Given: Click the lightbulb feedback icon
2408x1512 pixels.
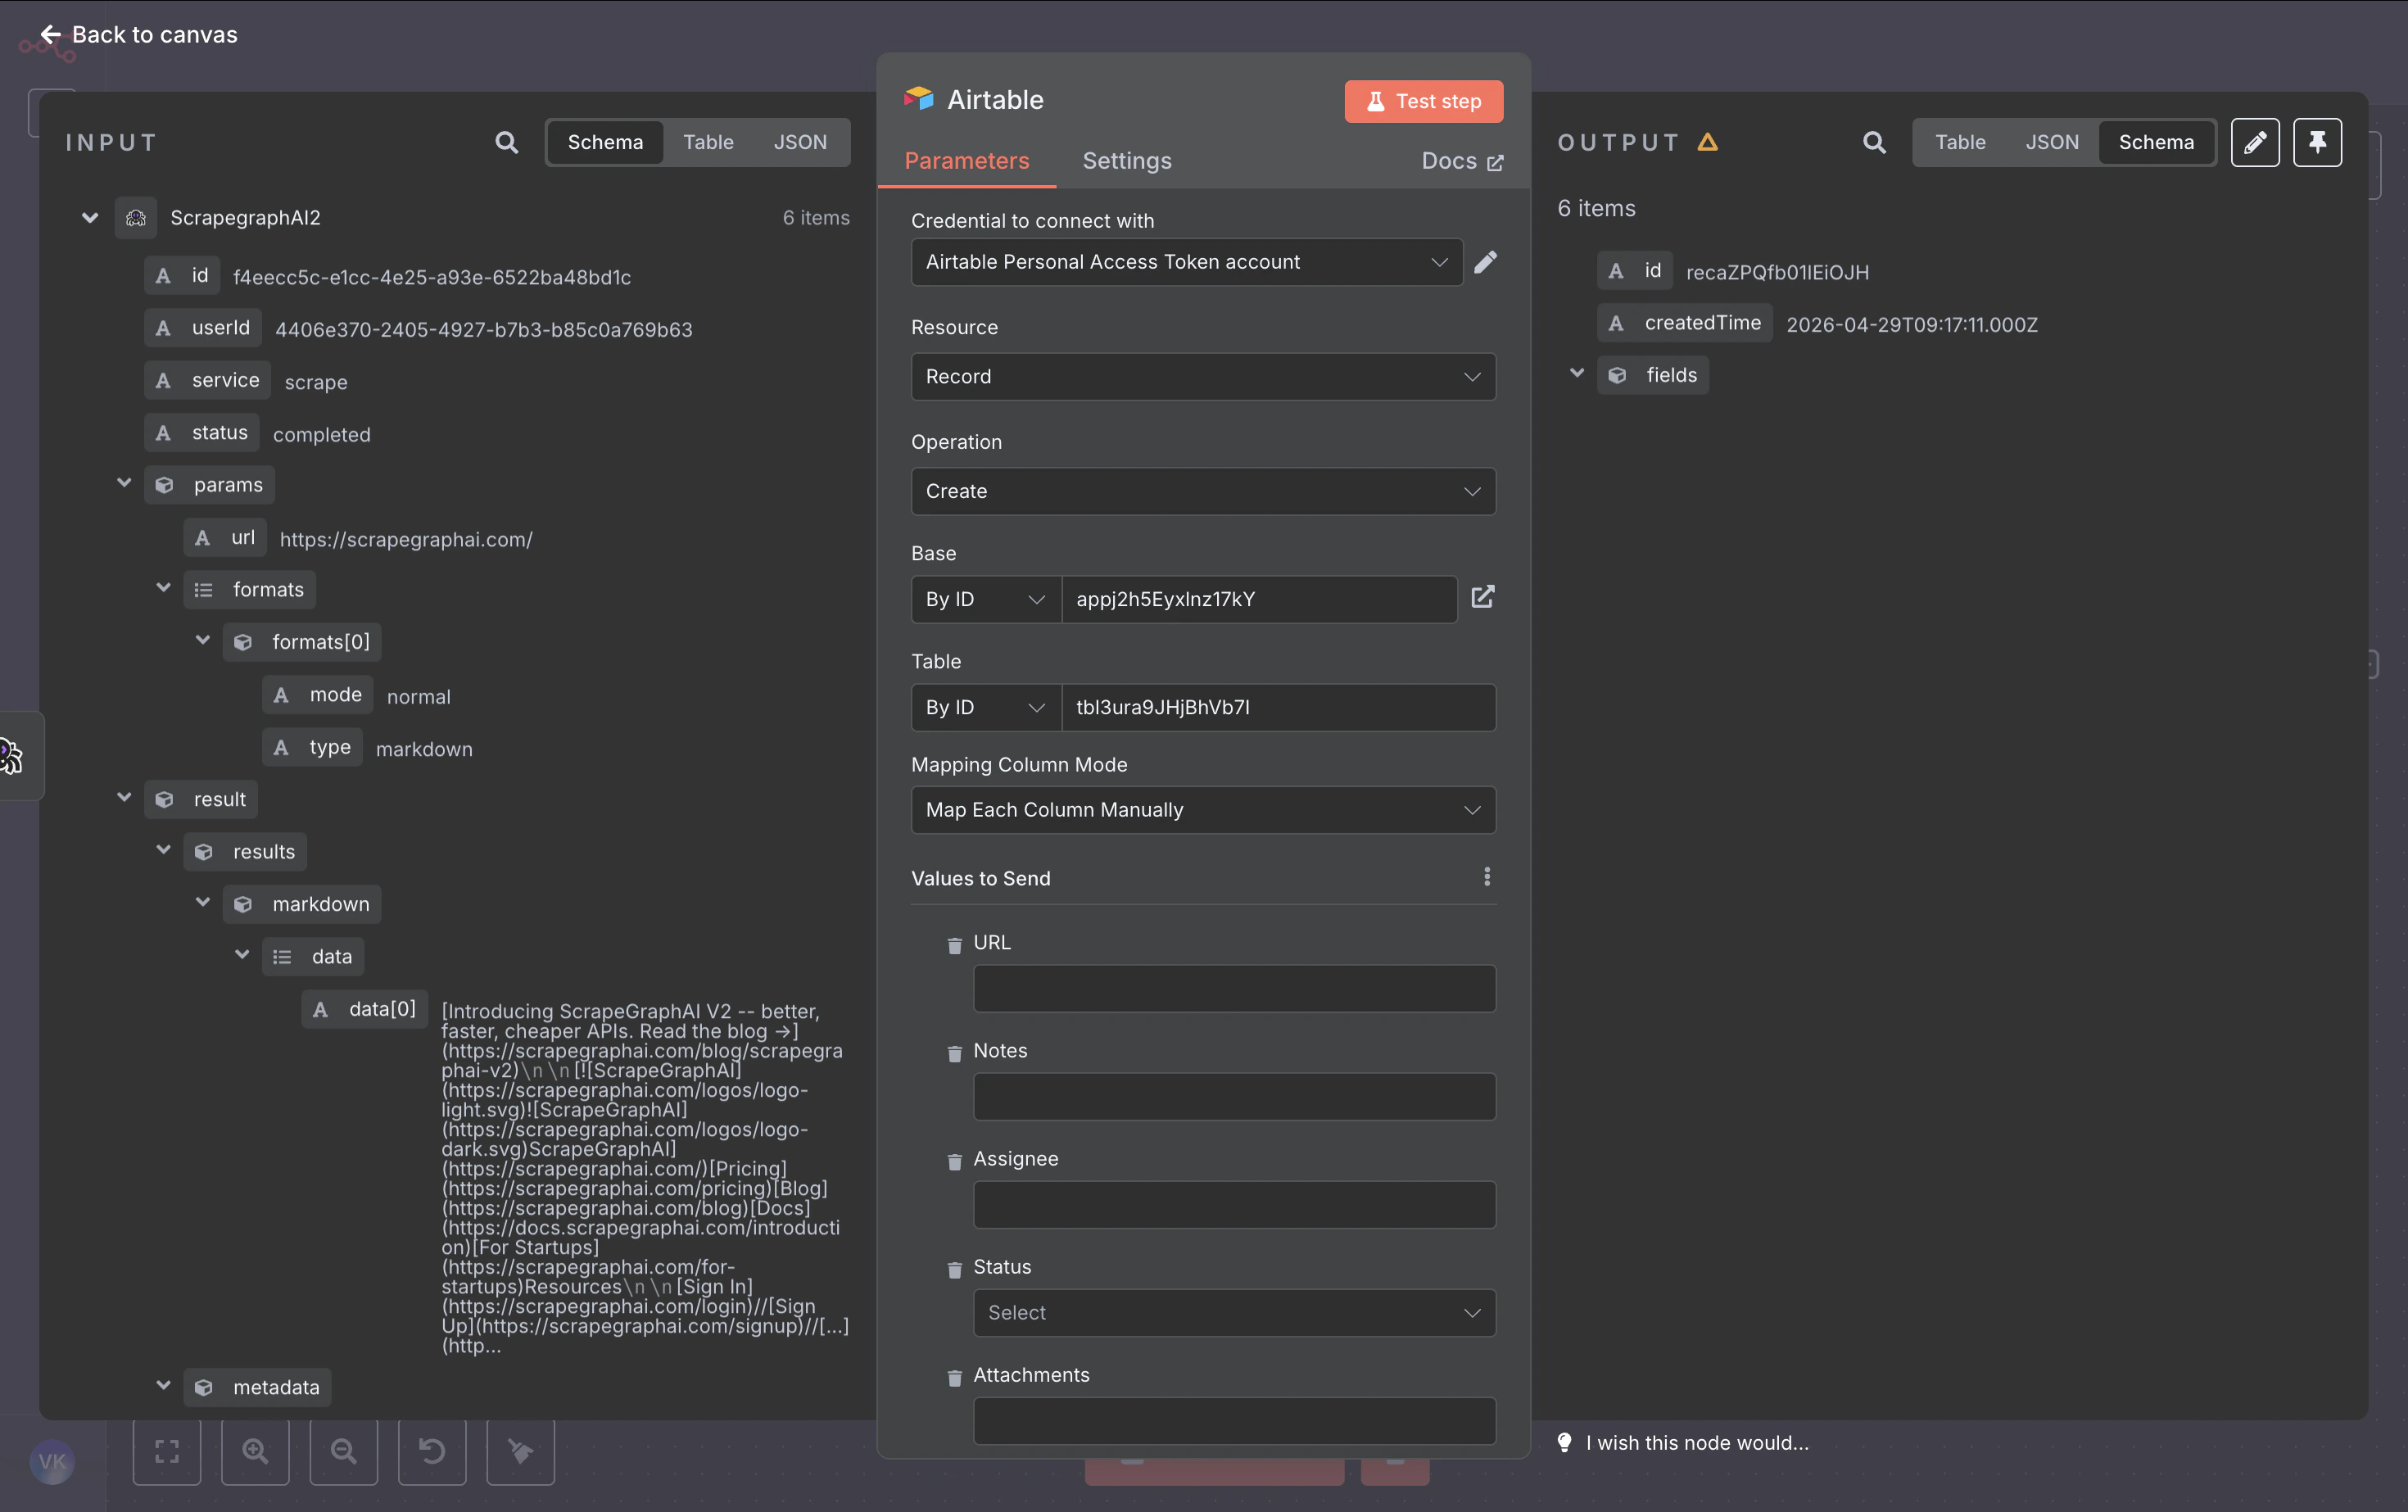Looking at the screenshot, I should click(1565, 1442).
